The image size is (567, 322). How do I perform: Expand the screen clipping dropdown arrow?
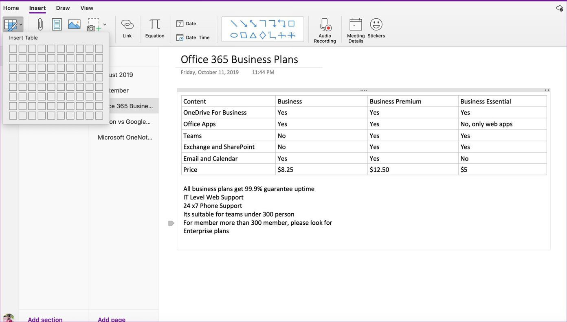click(x=105, y=25)
